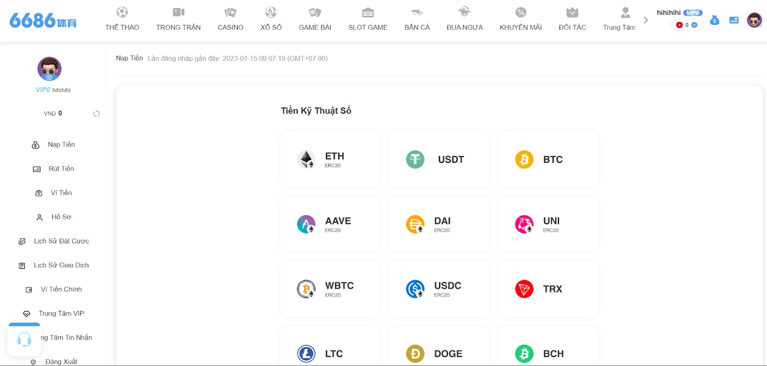Expand more nav items with right chevron

tap(646, 20)
